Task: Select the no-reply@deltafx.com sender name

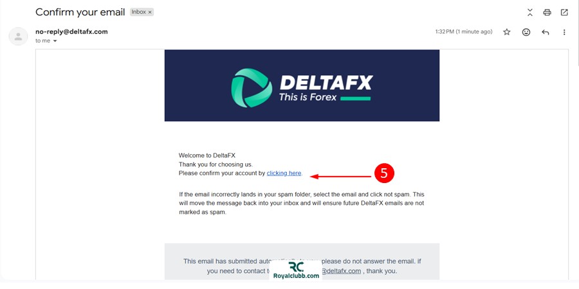Action: (71, 31)
